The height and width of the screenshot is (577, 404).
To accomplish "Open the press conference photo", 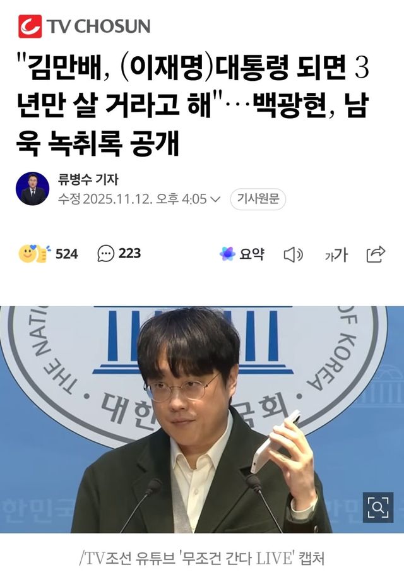I will pos(202,420).
